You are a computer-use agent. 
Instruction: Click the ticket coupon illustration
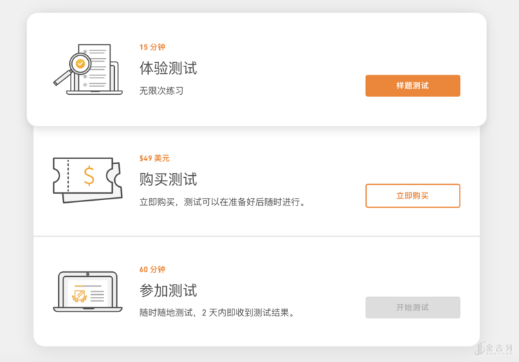tap(86, 180)
